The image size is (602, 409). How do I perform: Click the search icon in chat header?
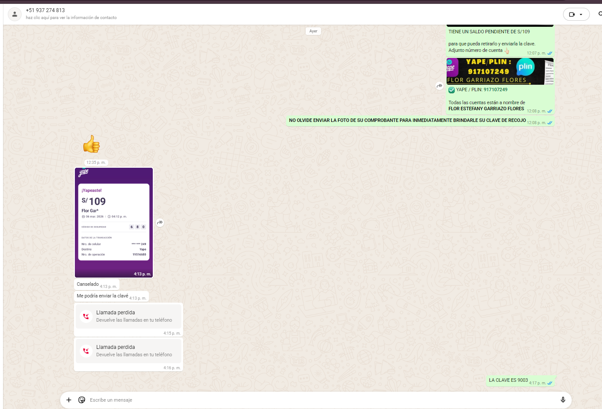tap(600, 14)
